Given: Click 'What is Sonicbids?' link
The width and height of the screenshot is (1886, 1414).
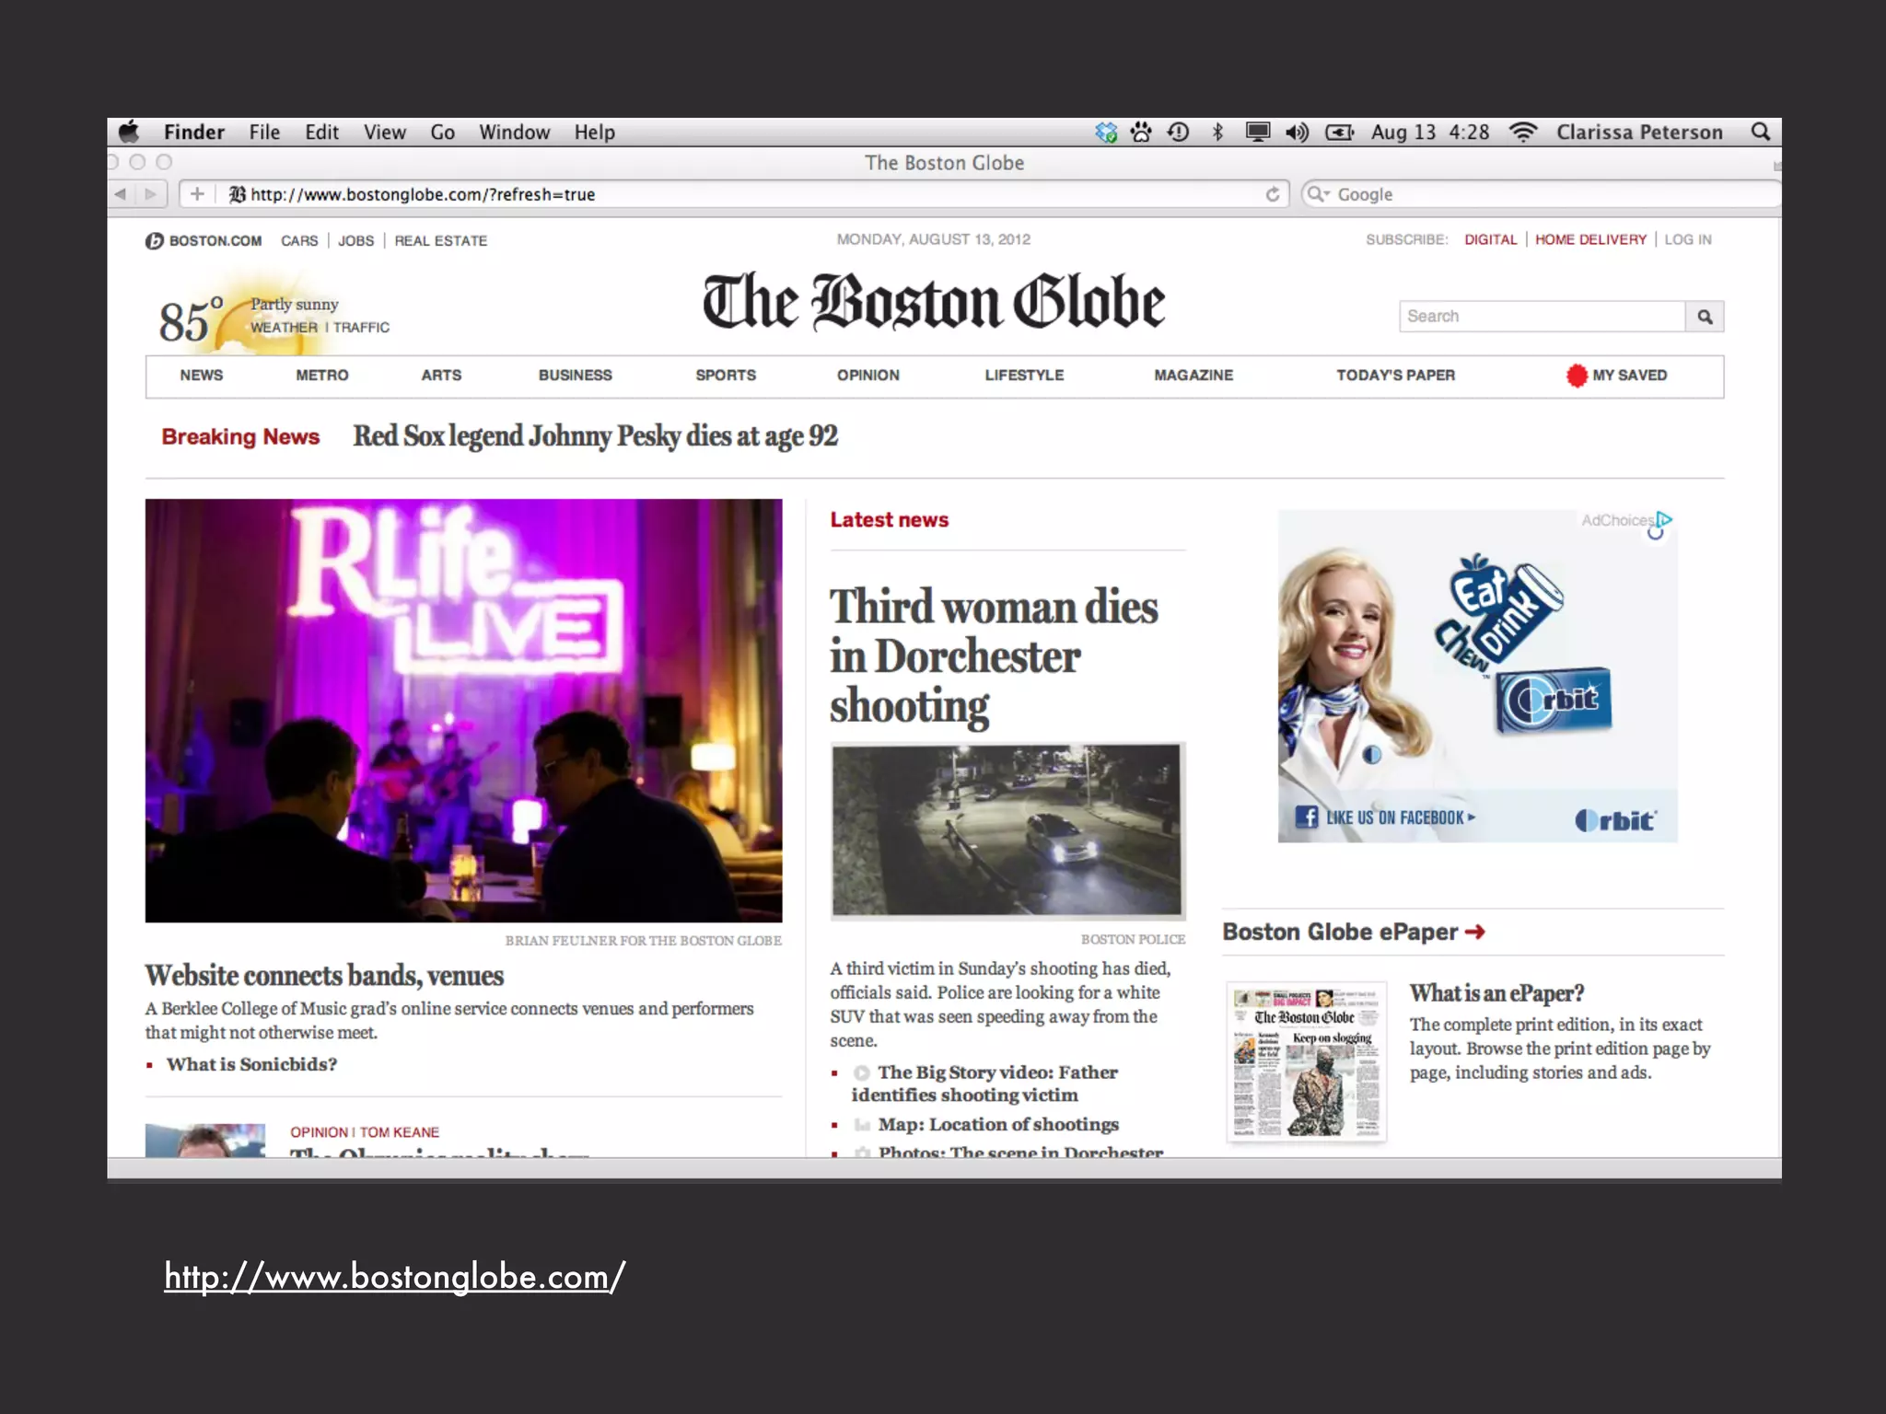Looking at the screenshot, I should click(251, 1064).
